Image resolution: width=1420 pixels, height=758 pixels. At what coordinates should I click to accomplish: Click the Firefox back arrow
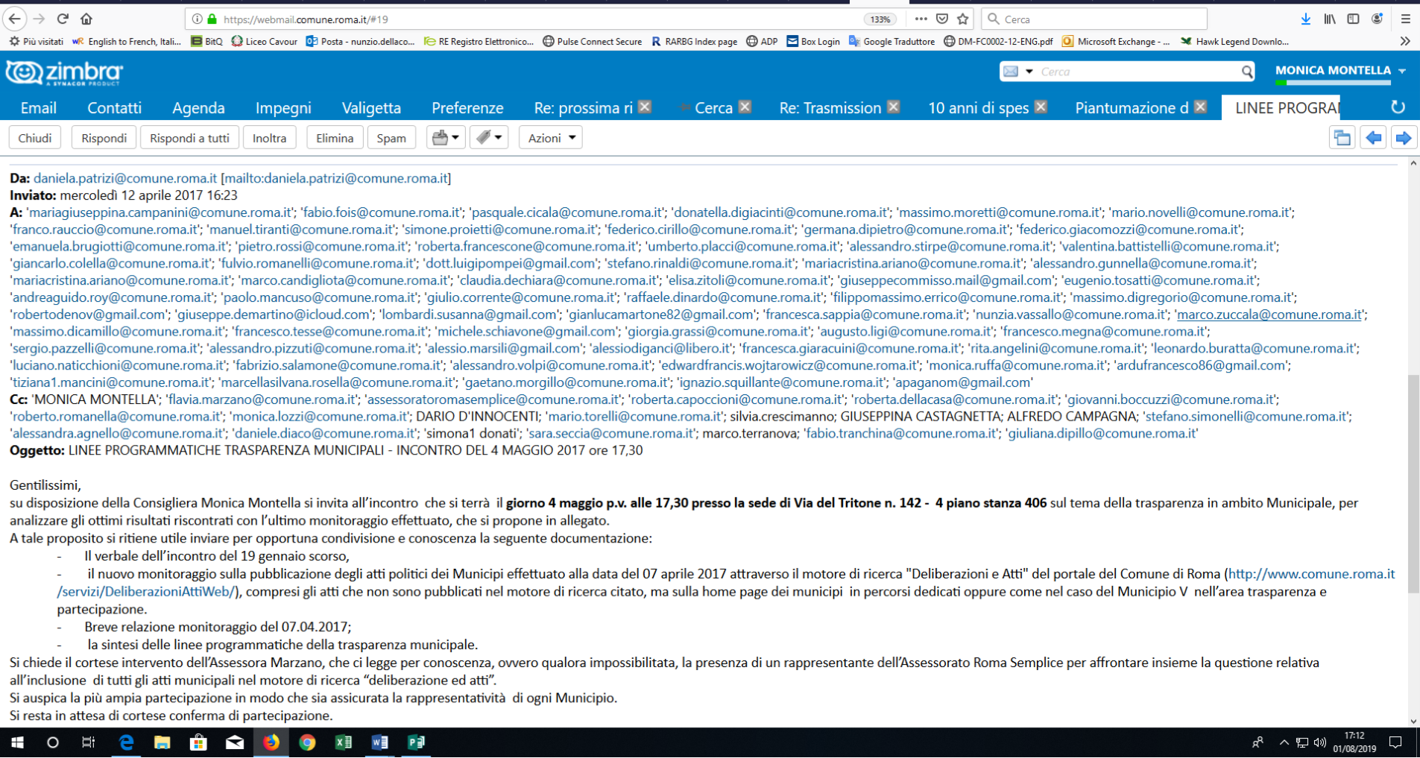[x=15, y=19]
